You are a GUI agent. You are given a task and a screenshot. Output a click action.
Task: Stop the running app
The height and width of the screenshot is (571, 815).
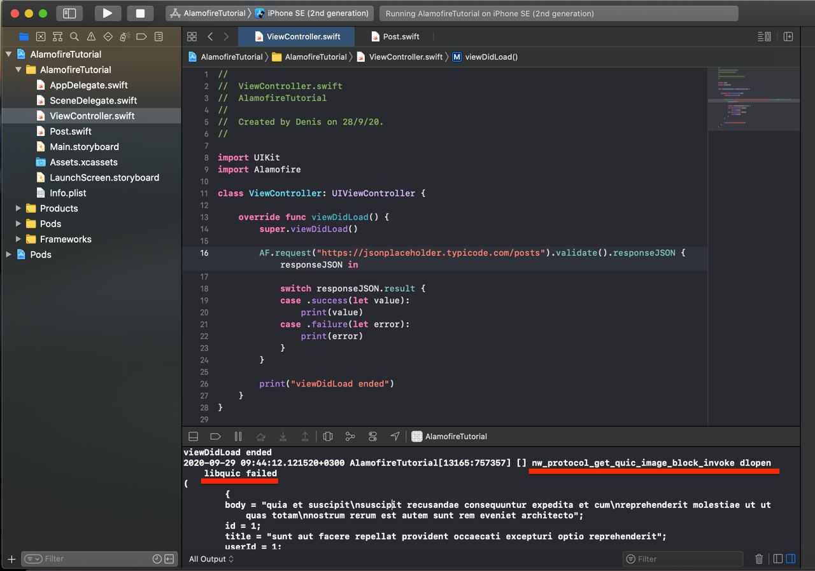tap(140, 13)
